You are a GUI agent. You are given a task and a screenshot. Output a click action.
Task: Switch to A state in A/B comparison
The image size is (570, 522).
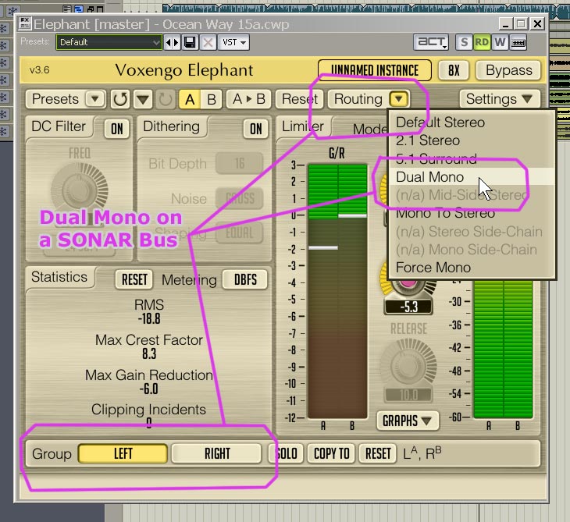(189, 99)
